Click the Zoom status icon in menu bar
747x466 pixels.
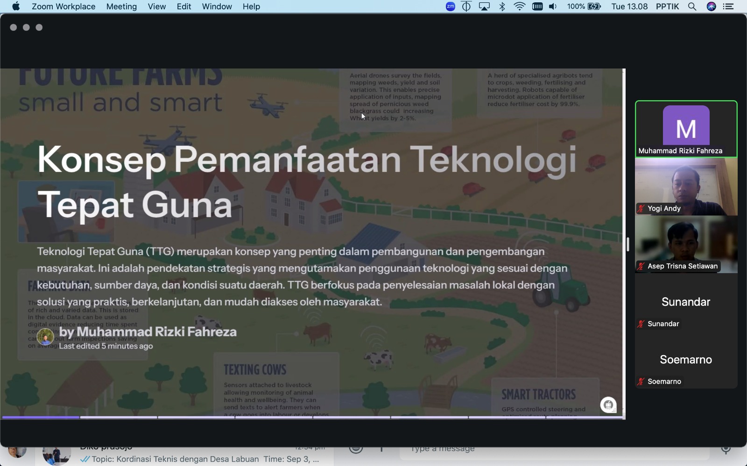pos(451,7)
